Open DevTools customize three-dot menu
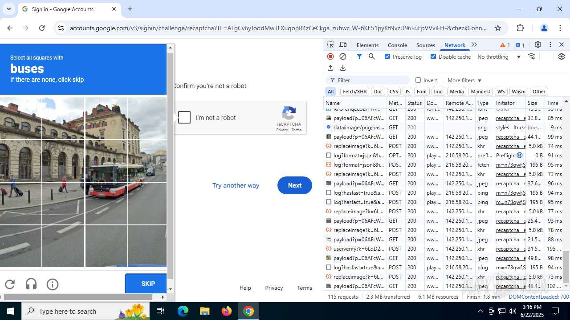This screenshot has height=320, width=570. tap(550, 45)
